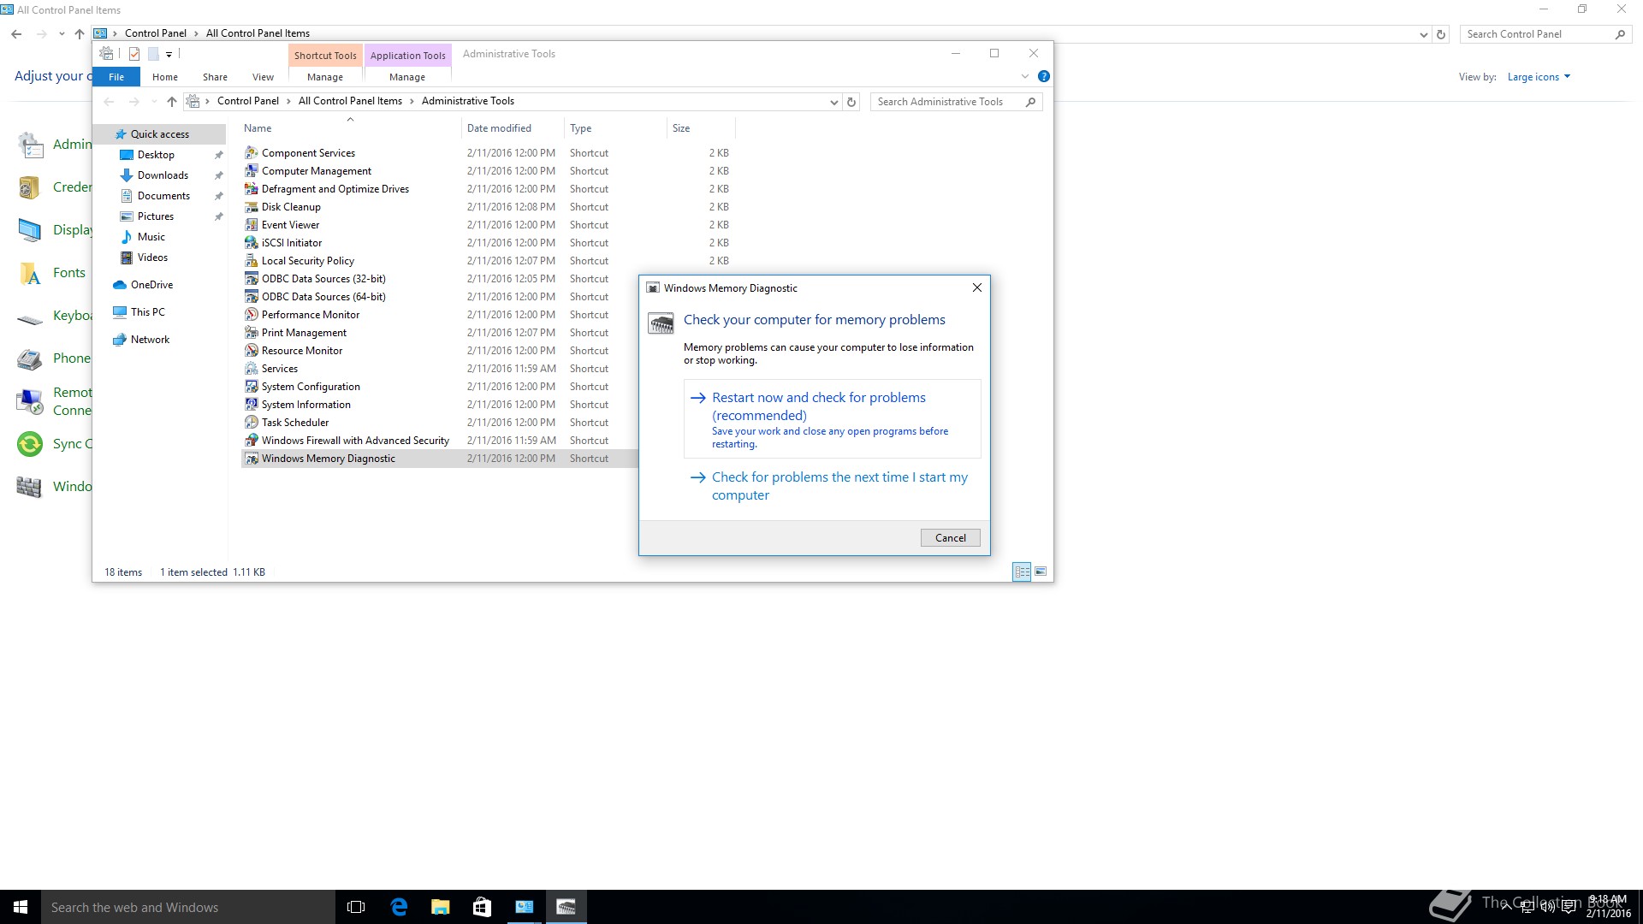The image size is (1643, 924).
Task: Click the Windows Memory Diagnostic file icon
Action: [x=251, y=458]
